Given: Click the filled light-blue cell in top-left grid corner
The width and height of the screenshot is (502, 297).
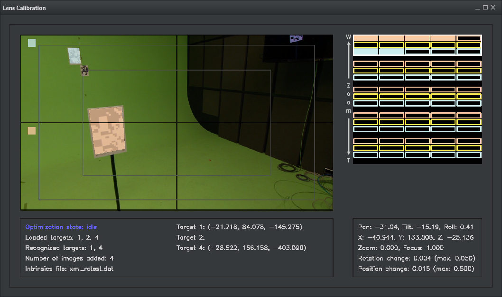Looking at the screenshot, I should (366, 52).
